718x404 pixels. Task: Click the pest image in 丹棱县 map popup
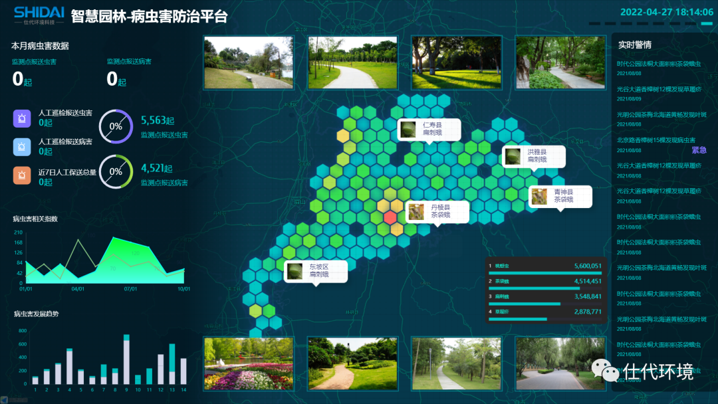tap(416, 211)
